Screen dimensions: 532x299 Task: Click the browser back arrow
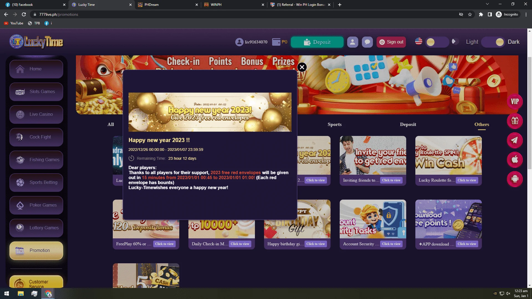(x=6, y=14)
